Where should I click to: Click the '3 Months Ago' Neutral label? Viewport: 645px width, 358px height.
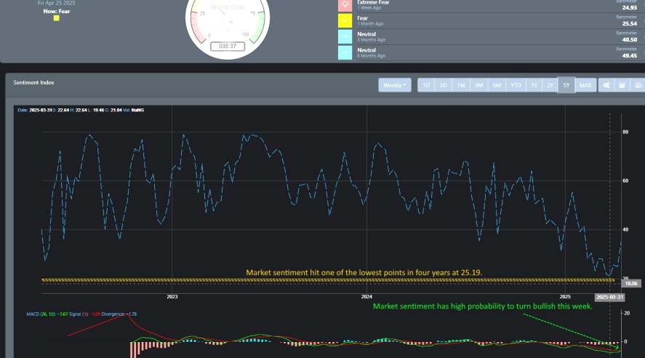371,40
